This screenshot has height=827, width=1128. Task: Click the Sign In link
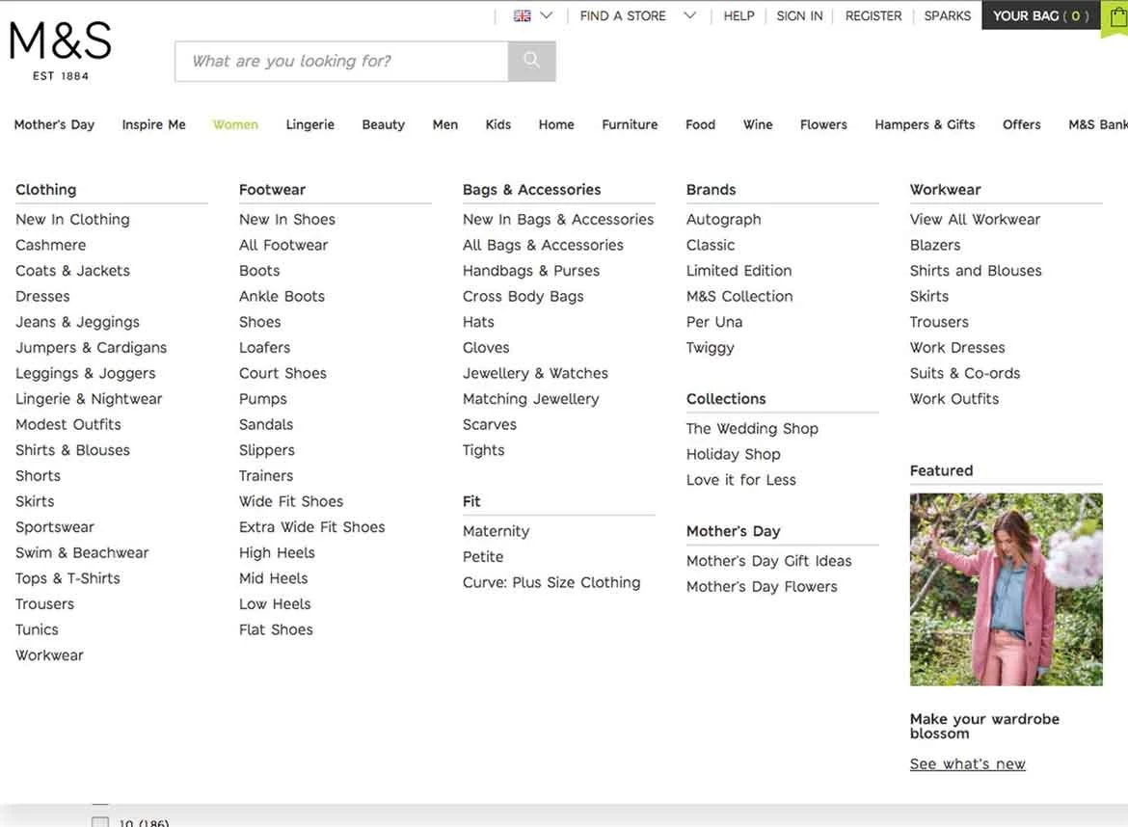(x=799, y=15)
